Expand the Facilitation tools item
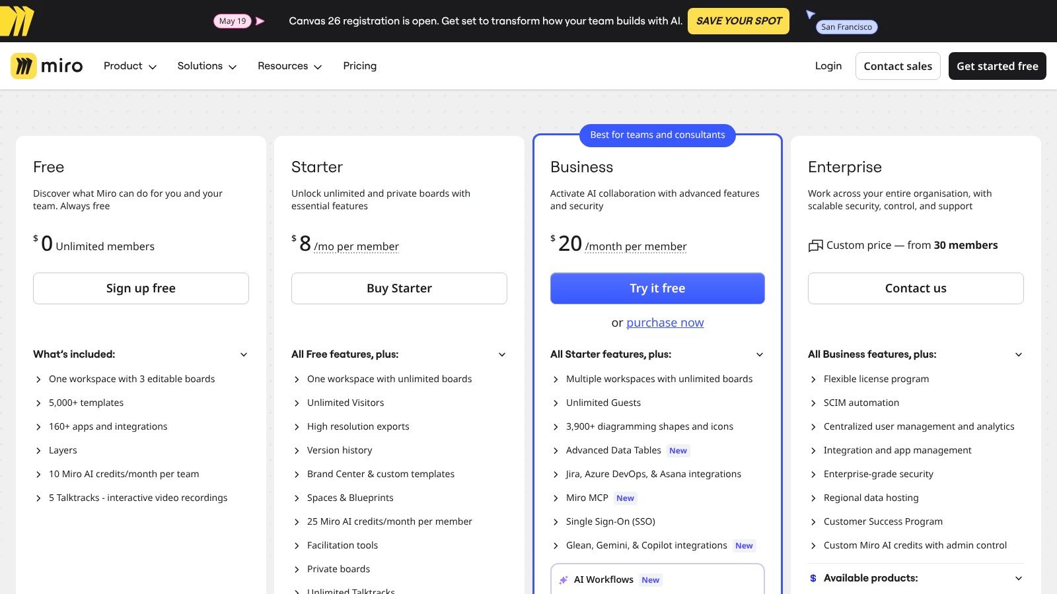Image resolution: width=1057 pixels, height=594 pixels. coord(335,545)
